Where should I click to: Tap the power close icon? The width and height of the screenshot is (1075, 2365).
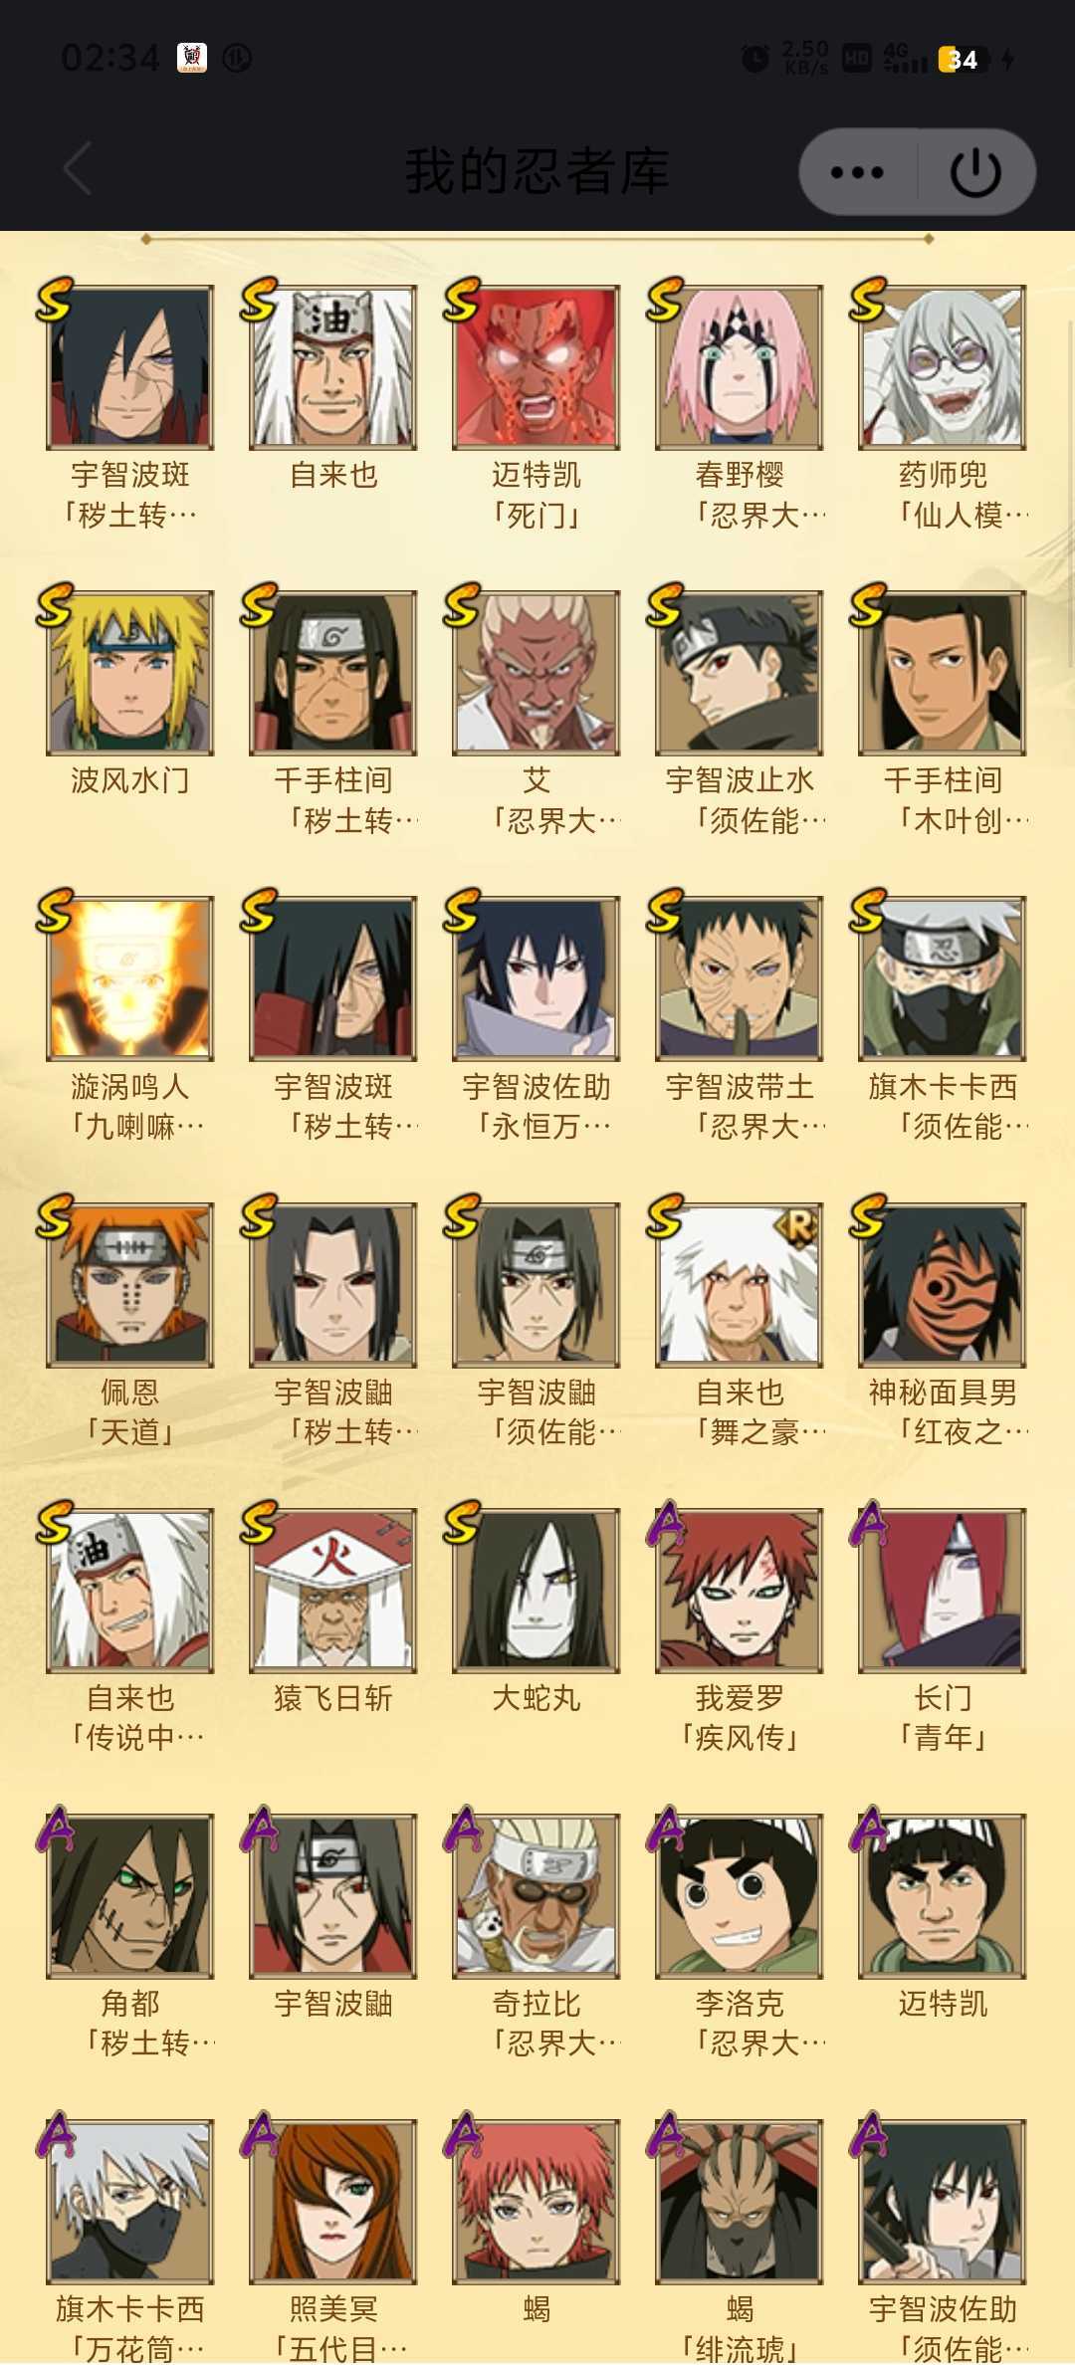coord(975,172)
